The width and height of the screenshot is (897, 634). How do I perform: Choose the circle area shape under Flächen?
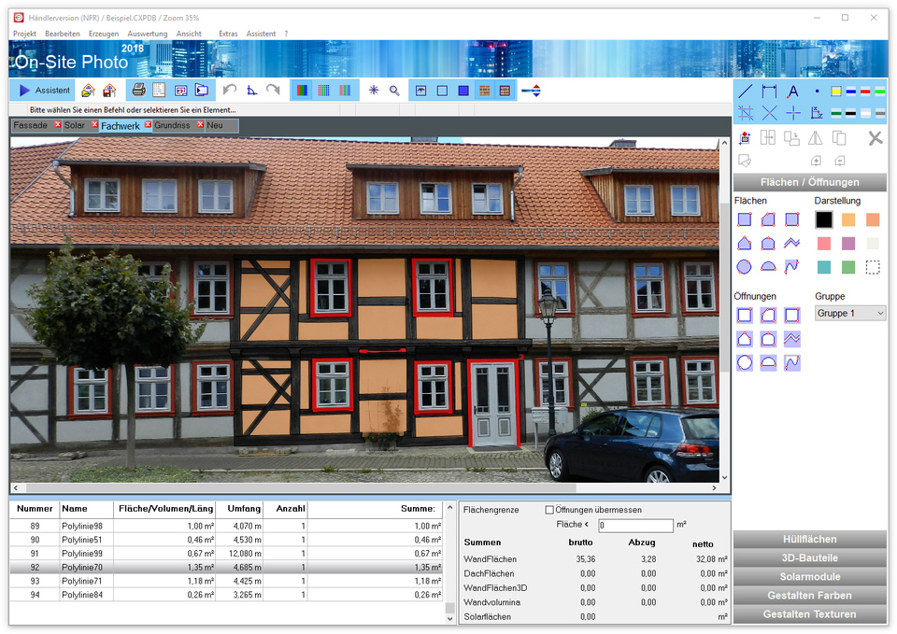745,267
